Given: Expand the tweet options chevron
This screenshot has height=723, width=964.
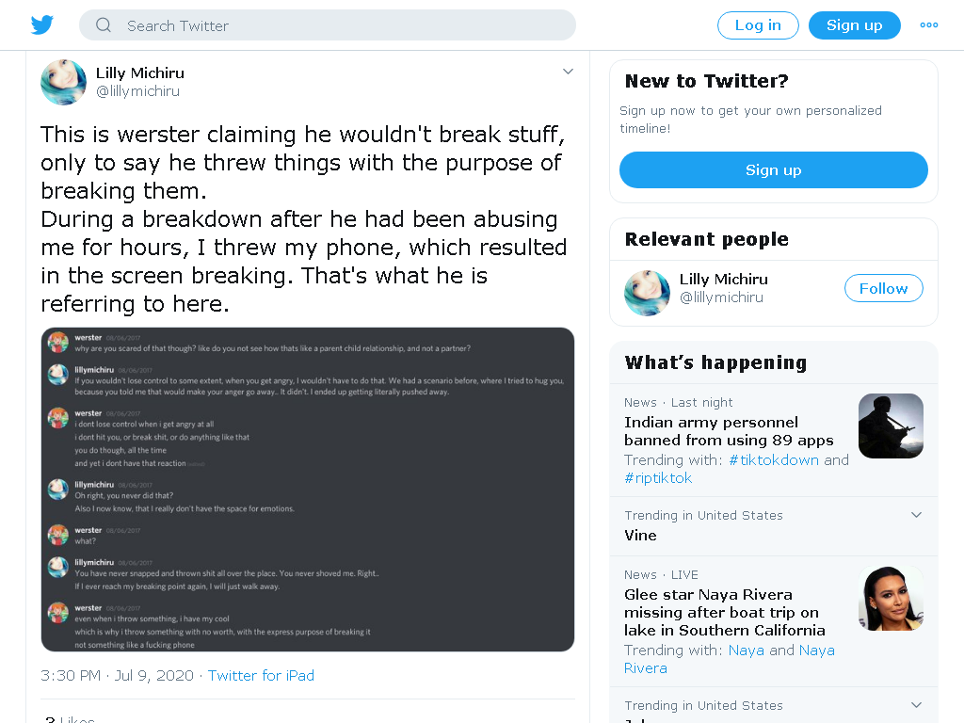Looking at the screenshot, I should [568, 72].
